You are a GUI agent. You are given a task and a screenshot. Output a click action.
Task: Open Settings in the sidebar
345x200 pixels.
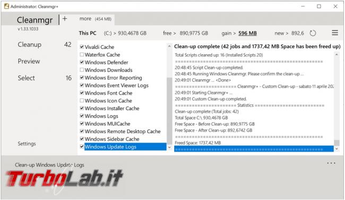coord(27,144)
